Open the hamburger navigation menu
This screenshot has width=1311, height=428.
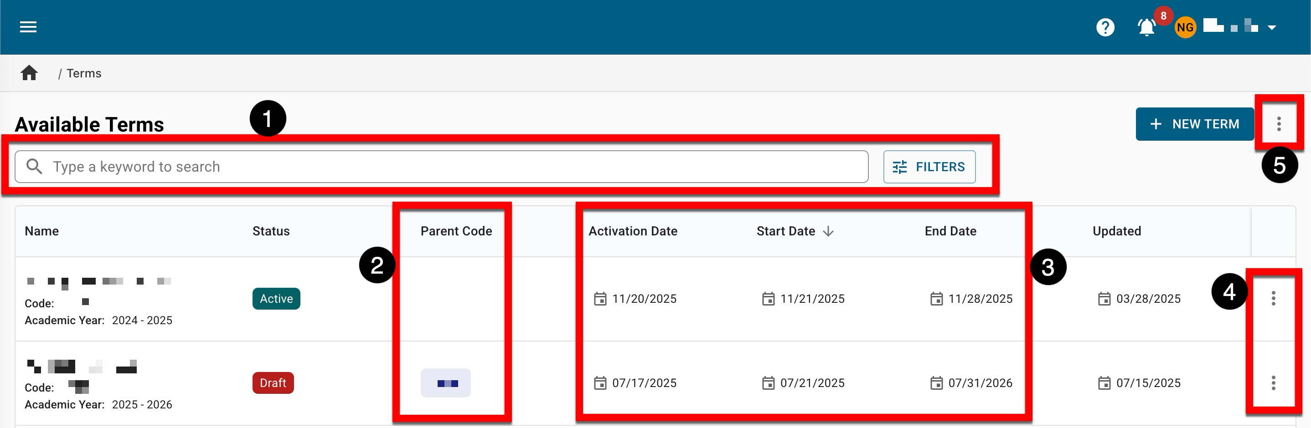[28, 27]
